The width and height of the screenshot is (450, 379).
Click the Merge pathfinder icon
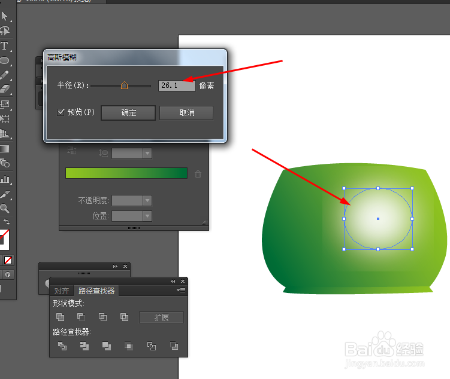click(107, 346)
